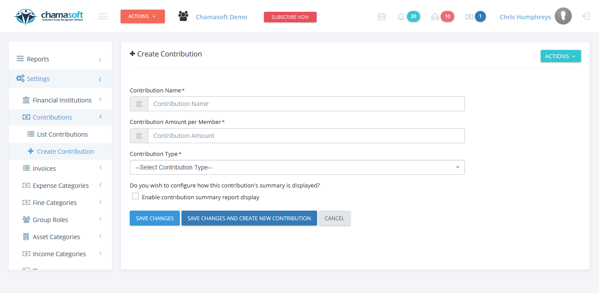Image resolution: width=599 pixels, height=293 pixels.
Task: Focus the Contribution Amount input field
Action: coord(306,136)
